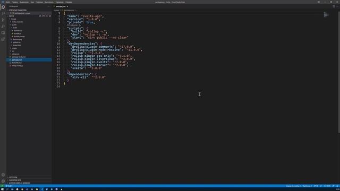Open the Extensions view
The width and height of the screenshot is (340, 191).
[x=3, y=39]
